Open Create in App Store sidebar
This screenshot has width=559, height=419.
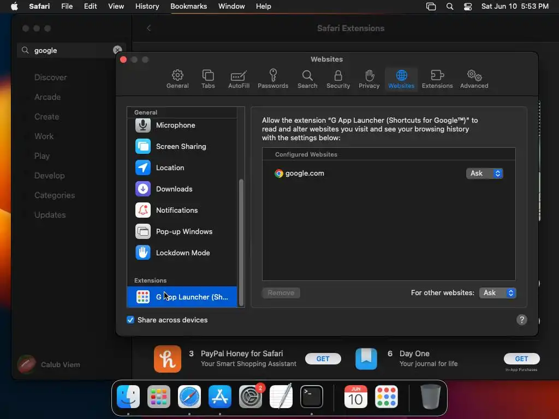coord(47,117)
